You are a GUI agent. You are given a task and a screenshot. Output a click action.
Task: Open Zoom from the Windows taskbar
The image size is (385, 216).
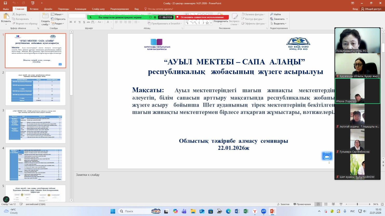click(x=263, y=211)
